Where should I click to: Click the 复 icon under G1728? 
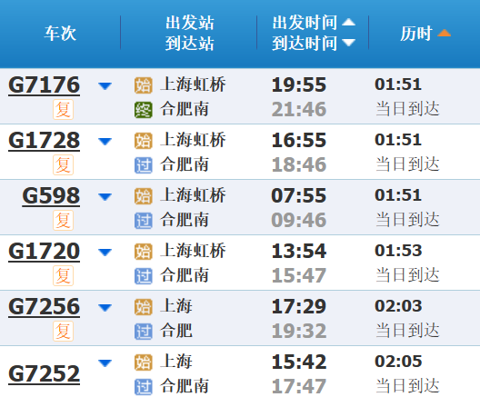point(63,164)
